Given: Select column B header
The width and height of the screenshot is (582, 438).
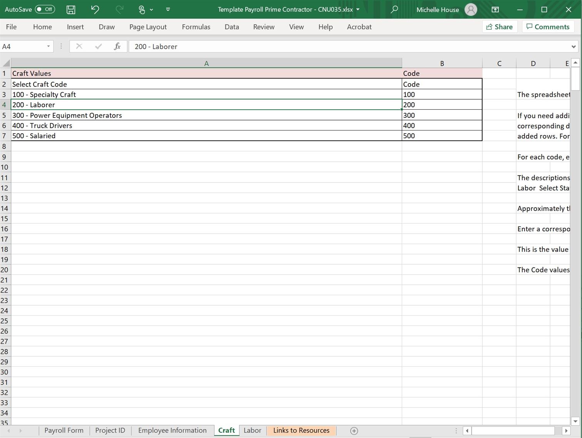Looking at the screenshot, I should [x=442, y=64].
